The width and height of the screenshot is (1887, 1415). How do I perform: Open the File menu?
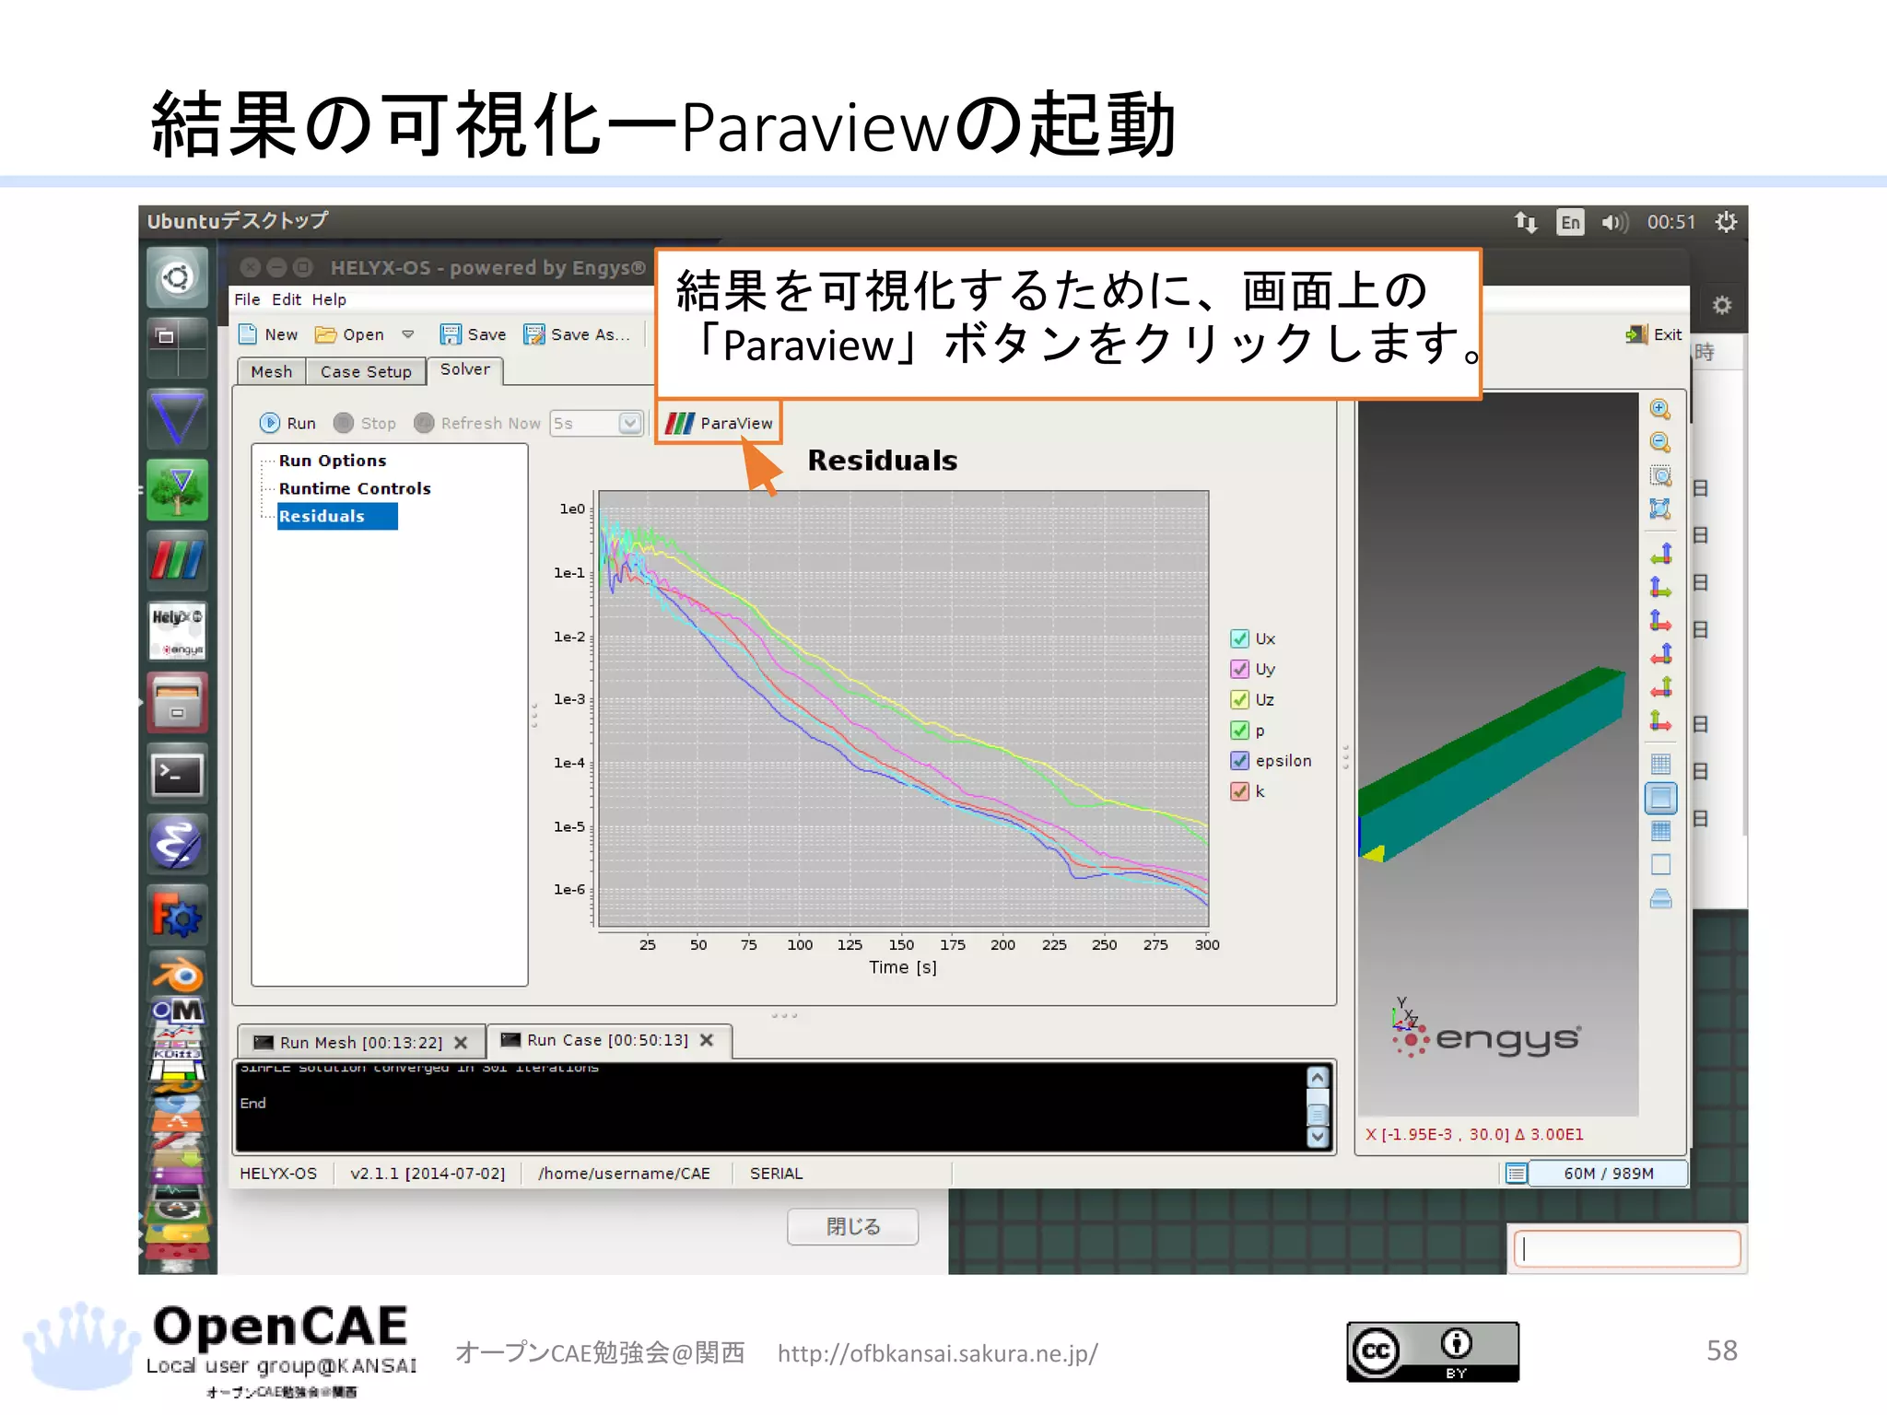(247, 299)
